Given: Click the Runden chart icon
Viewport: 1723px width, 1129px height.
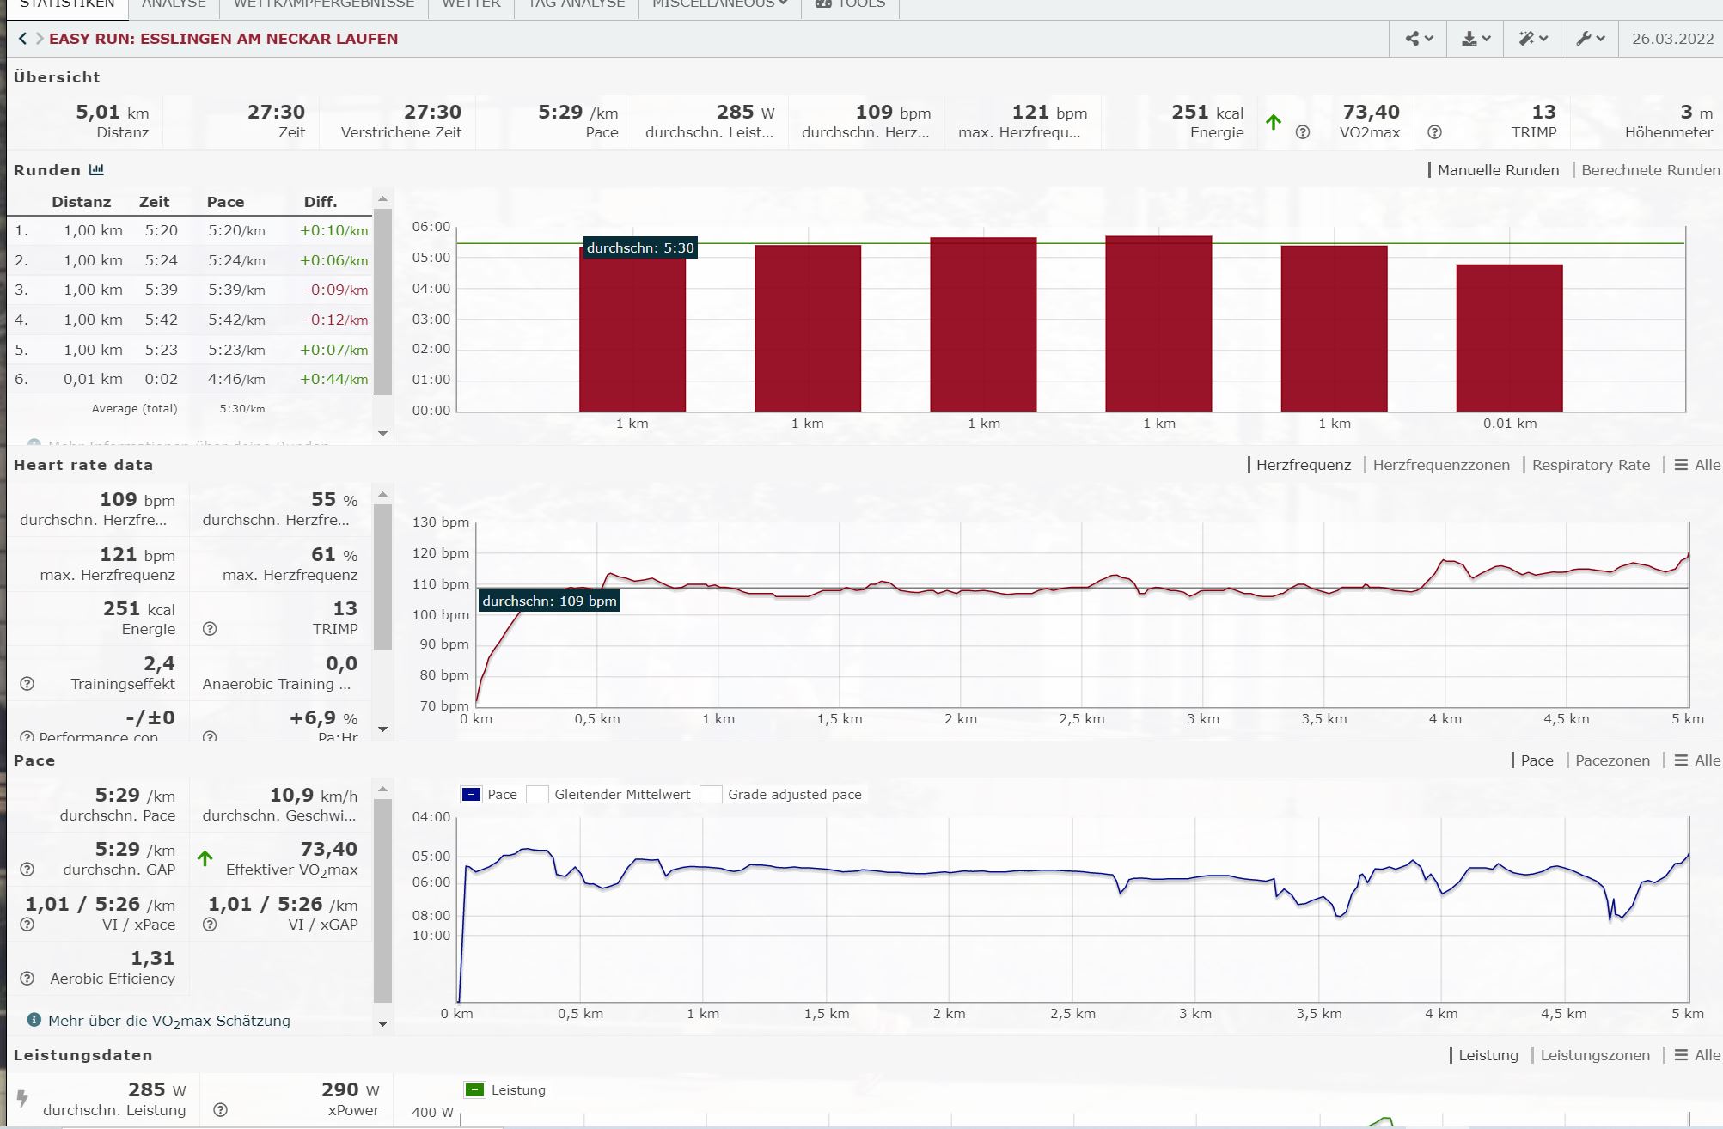Looking at the screenshot, I should tap(96, 170).
